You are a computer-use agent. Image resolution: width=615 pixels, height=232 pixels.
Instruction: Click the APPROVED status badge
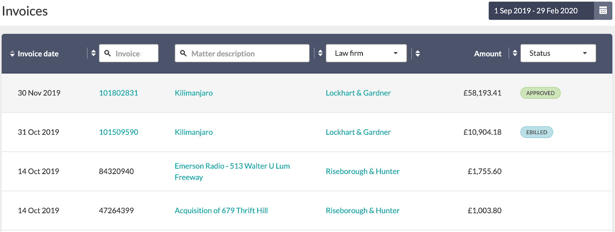(x=540, y=93)
